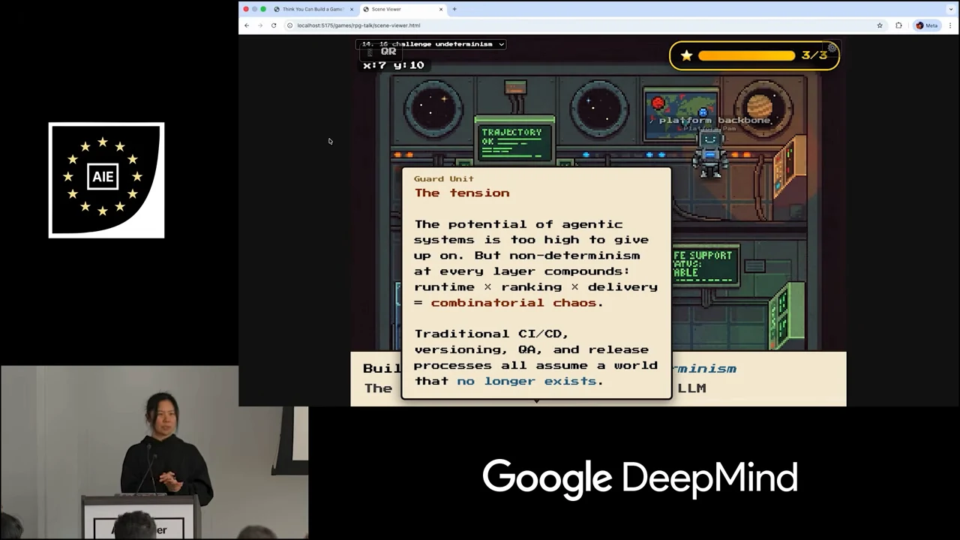Click the 'platform backbone' label
960x540 pixels.
[714, 120]
